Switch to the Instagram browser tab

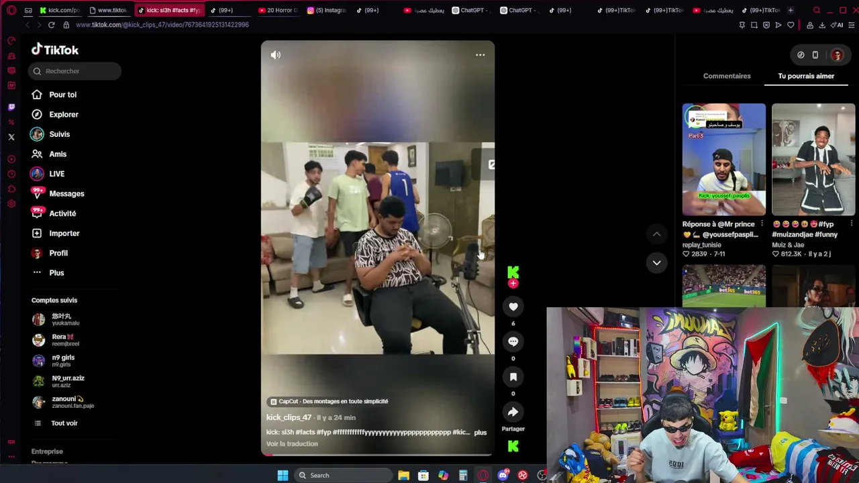point(326,10)
